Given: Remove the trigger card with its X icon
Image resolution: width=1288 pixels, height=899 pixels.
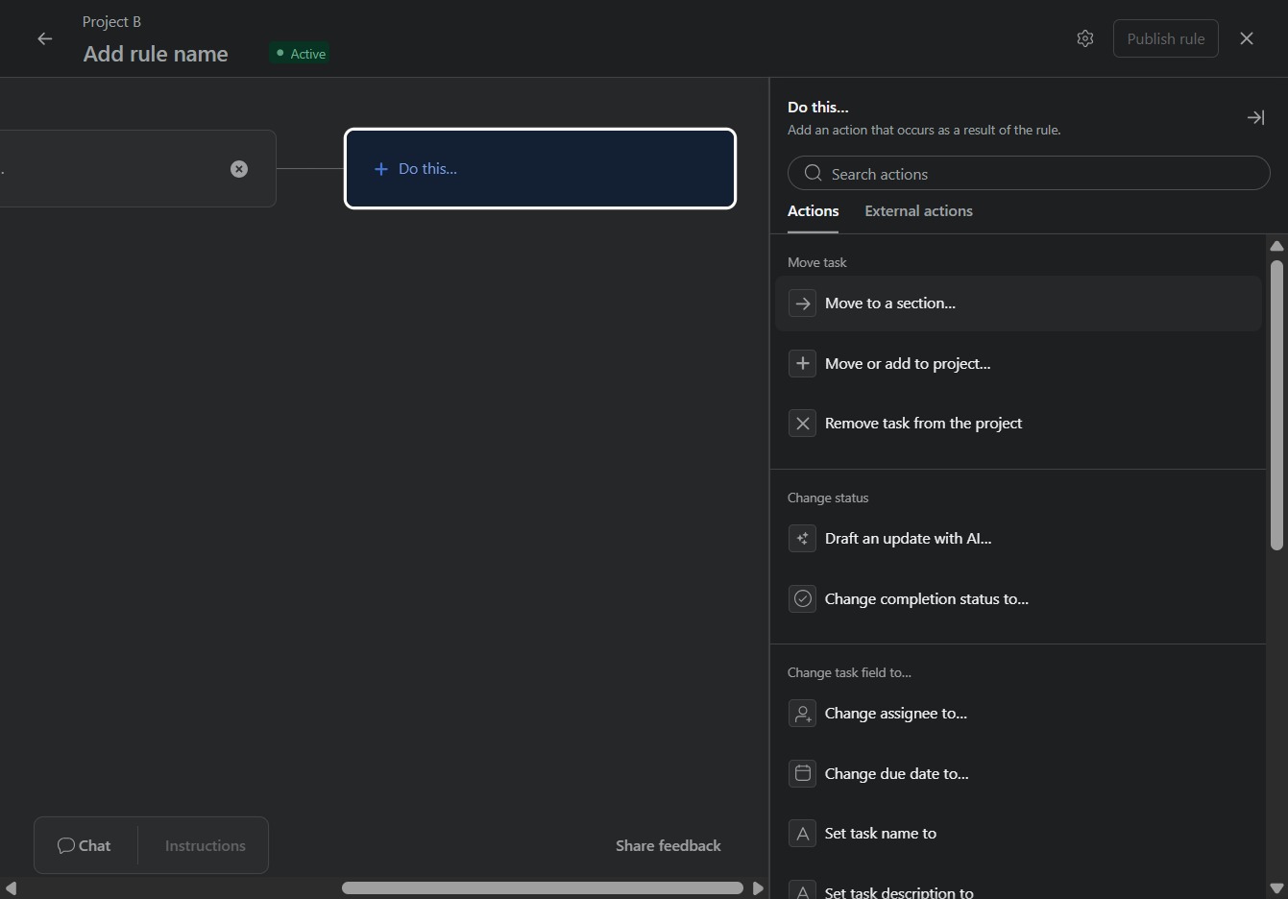Looking at the screenshot, I should click(x=239, y=169).
